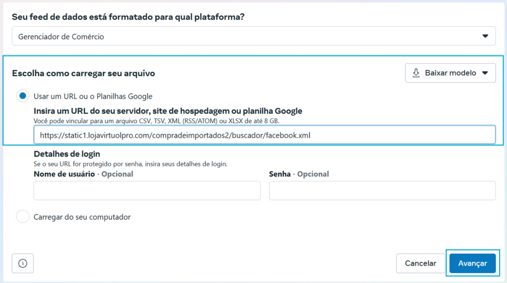507x283 pixels.
Task: Click the Detalhes de login heading
Action: tap(67, 154)
